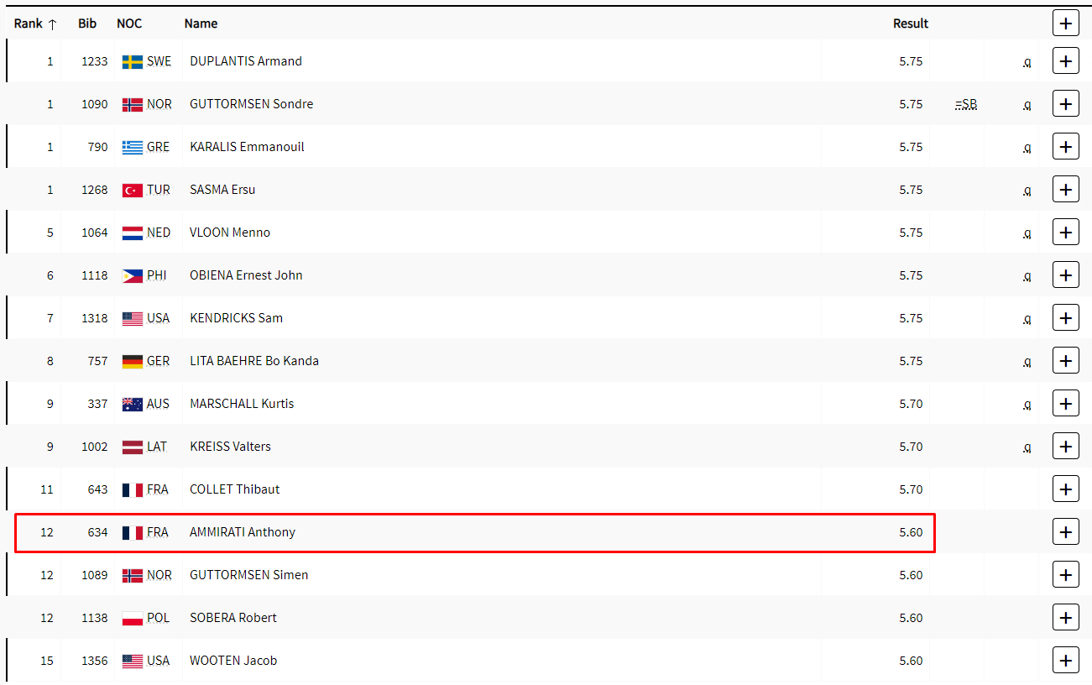
Task: Click Latvia flag icon next to LAT
Action: 132,447
